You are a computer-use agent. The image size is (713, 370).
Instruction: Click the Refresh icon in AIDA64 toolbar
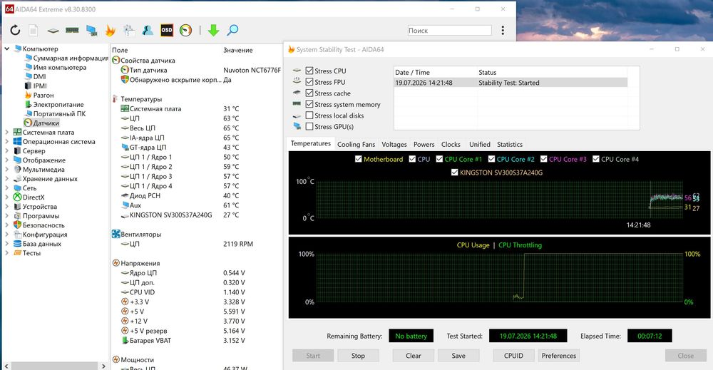[x=15, y=31]
